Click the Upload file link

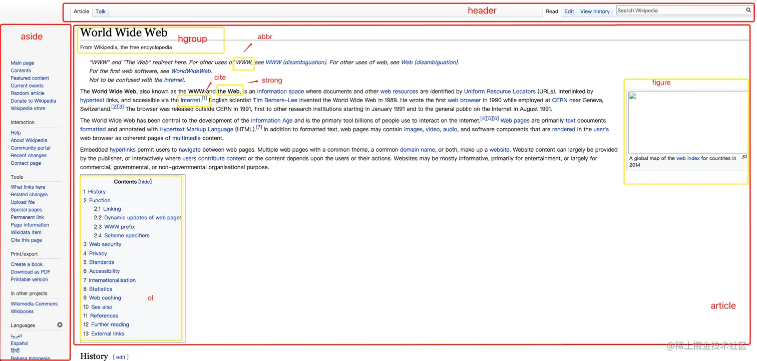23,202
